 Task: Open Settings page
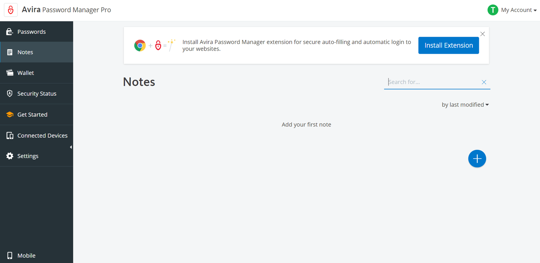pyautogui.click(x=36, y=156)
